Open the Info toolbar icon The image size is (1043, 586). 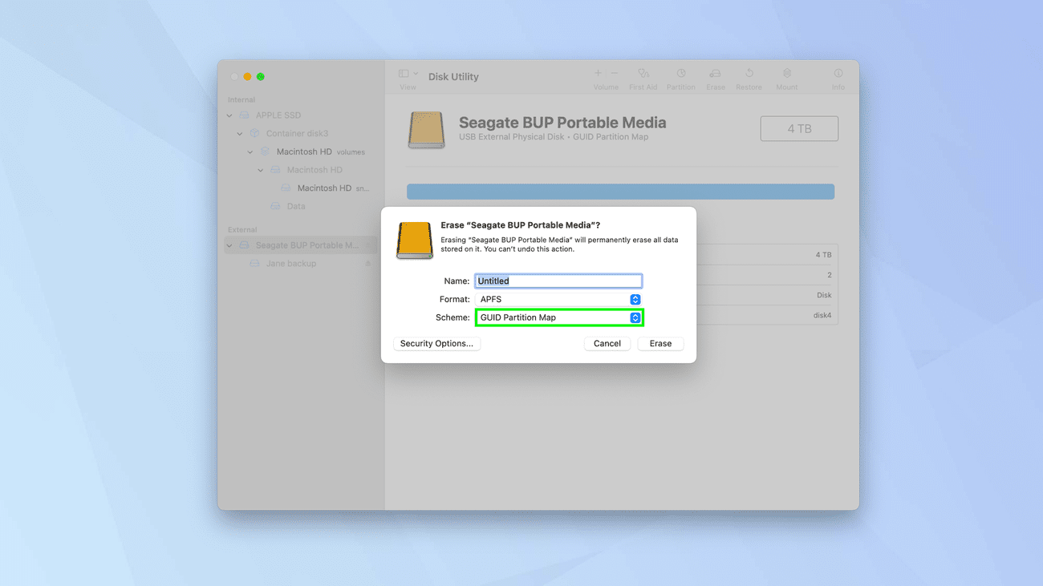coord(838,74)
